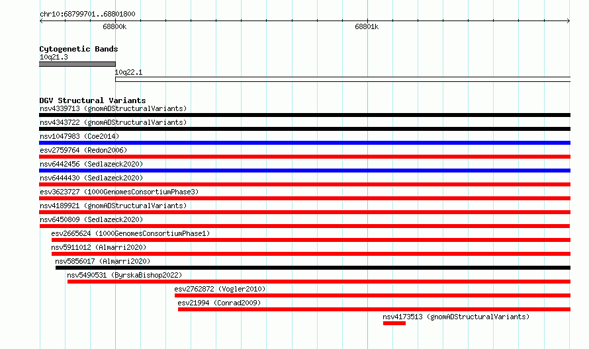Click the Cytogenetic Bands track title
This screenshot has width=589, height=349.
[x=79, y=49]
